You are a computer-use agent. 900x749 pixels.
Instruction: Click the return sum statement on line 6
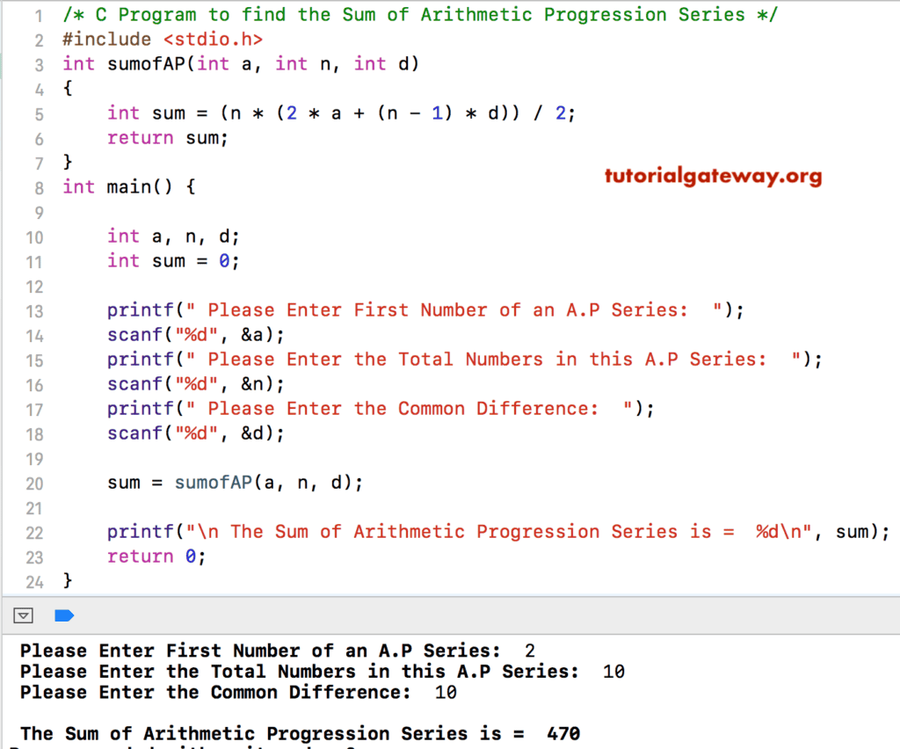[167, 137]
